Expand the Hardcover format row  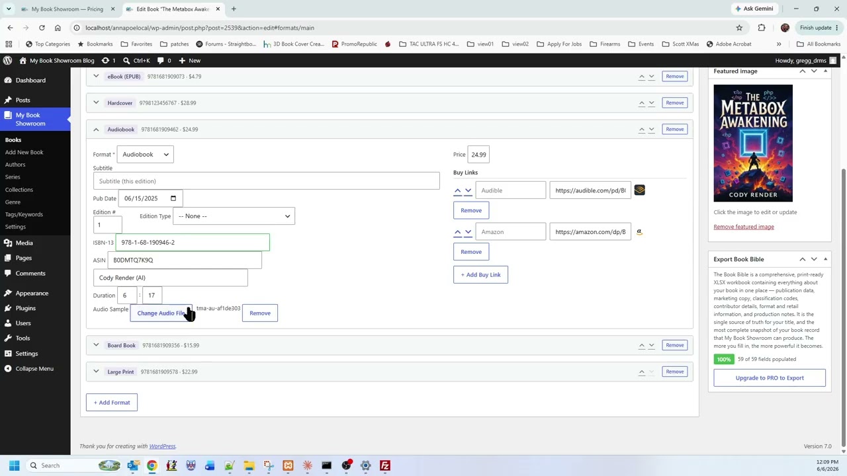(96, 102)
